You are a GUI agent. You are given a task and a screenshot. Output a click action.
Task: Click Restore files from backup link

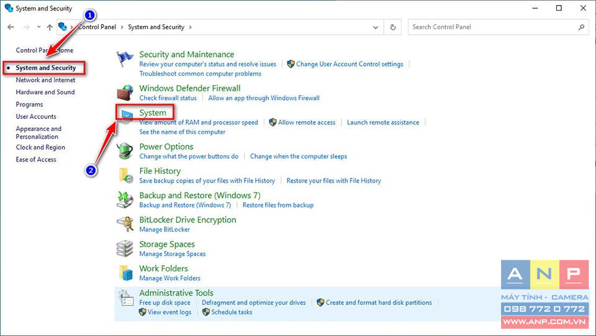[x=278, y=204]
